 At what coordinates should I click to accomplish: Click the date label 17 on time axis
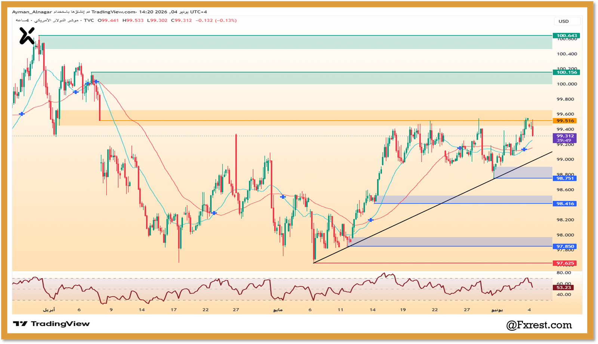pos(174,310)
